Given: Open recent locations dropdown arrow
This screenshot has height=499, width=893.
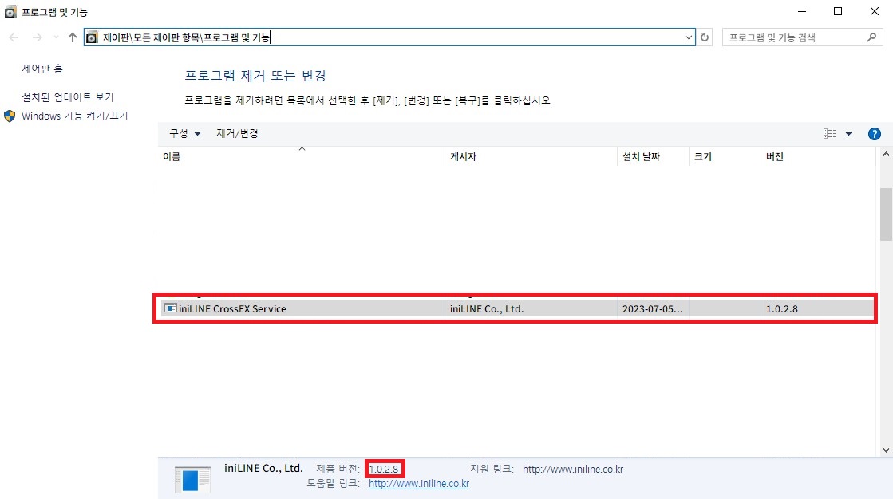Looking at the screenshot, I should pos(56,37).
